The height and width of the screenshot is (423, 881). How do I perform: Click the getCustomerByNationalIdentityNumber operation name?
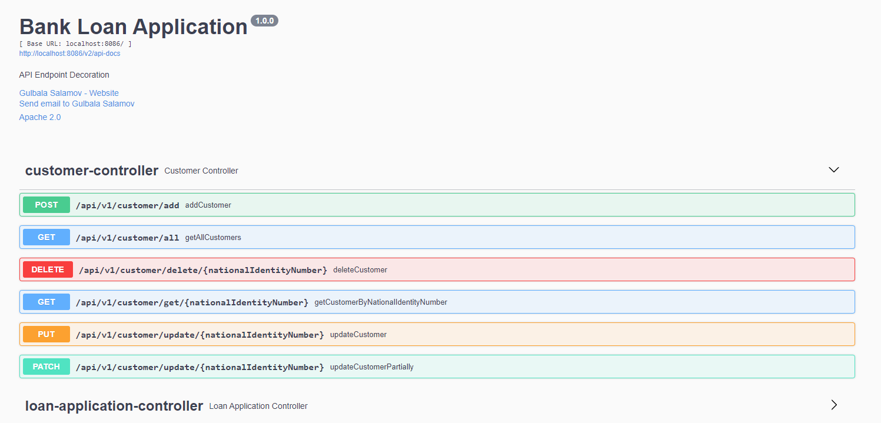381,302
